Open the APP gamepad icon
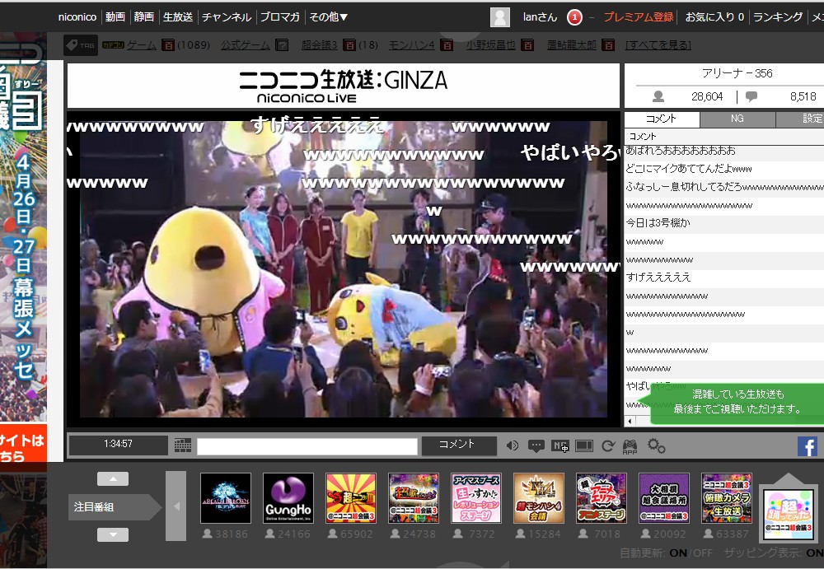 630,446
